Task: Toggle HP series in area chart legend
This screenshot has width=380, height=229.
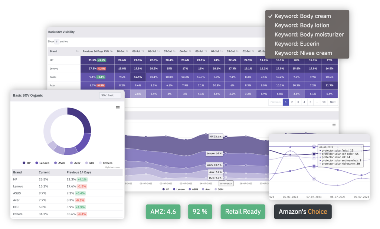Action: point(166,189)
